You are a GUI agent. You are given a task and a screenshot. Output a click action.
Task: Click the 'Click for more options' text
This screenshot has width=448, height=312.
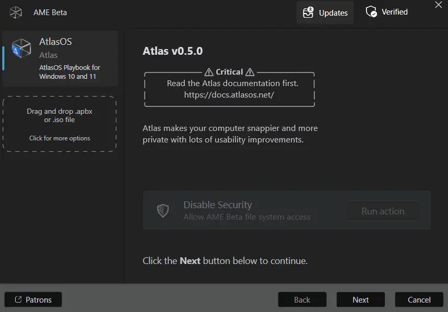click(x=60, y=138)
